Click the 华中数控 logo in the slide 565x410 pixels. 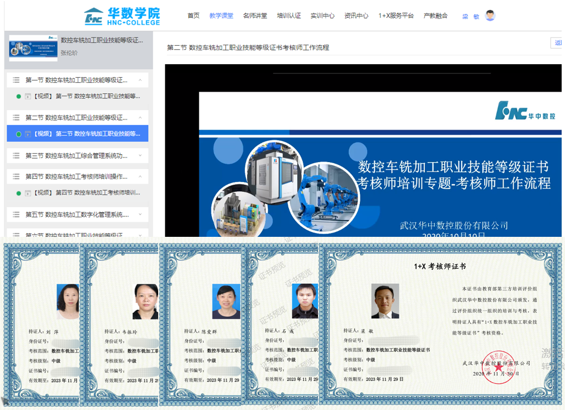525,111
